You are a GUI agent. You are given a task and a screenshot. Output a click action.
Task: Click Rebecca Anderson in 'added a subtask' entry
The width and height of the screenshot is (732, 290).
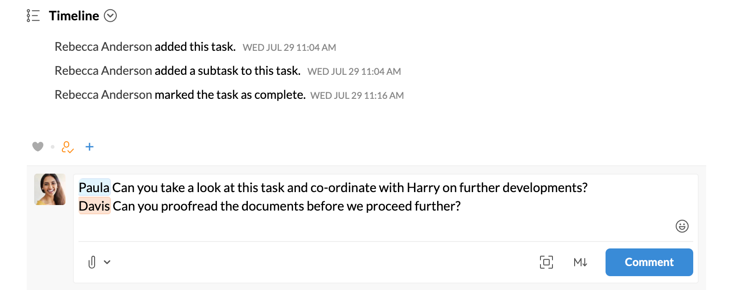click(103, 71)
